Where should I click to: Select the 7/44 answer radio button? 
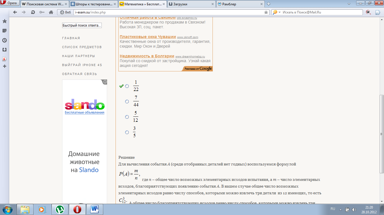coord(127,102)
